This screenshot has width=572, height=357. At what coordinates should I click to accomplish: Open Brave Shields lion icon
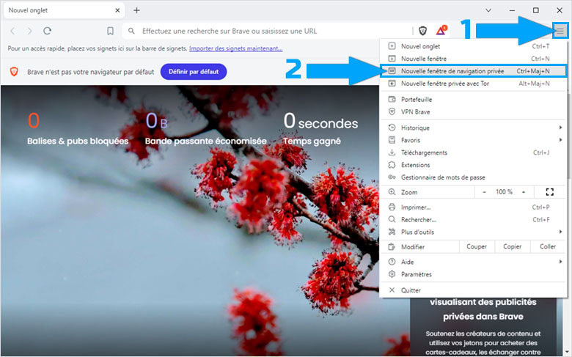coord(423,31)
